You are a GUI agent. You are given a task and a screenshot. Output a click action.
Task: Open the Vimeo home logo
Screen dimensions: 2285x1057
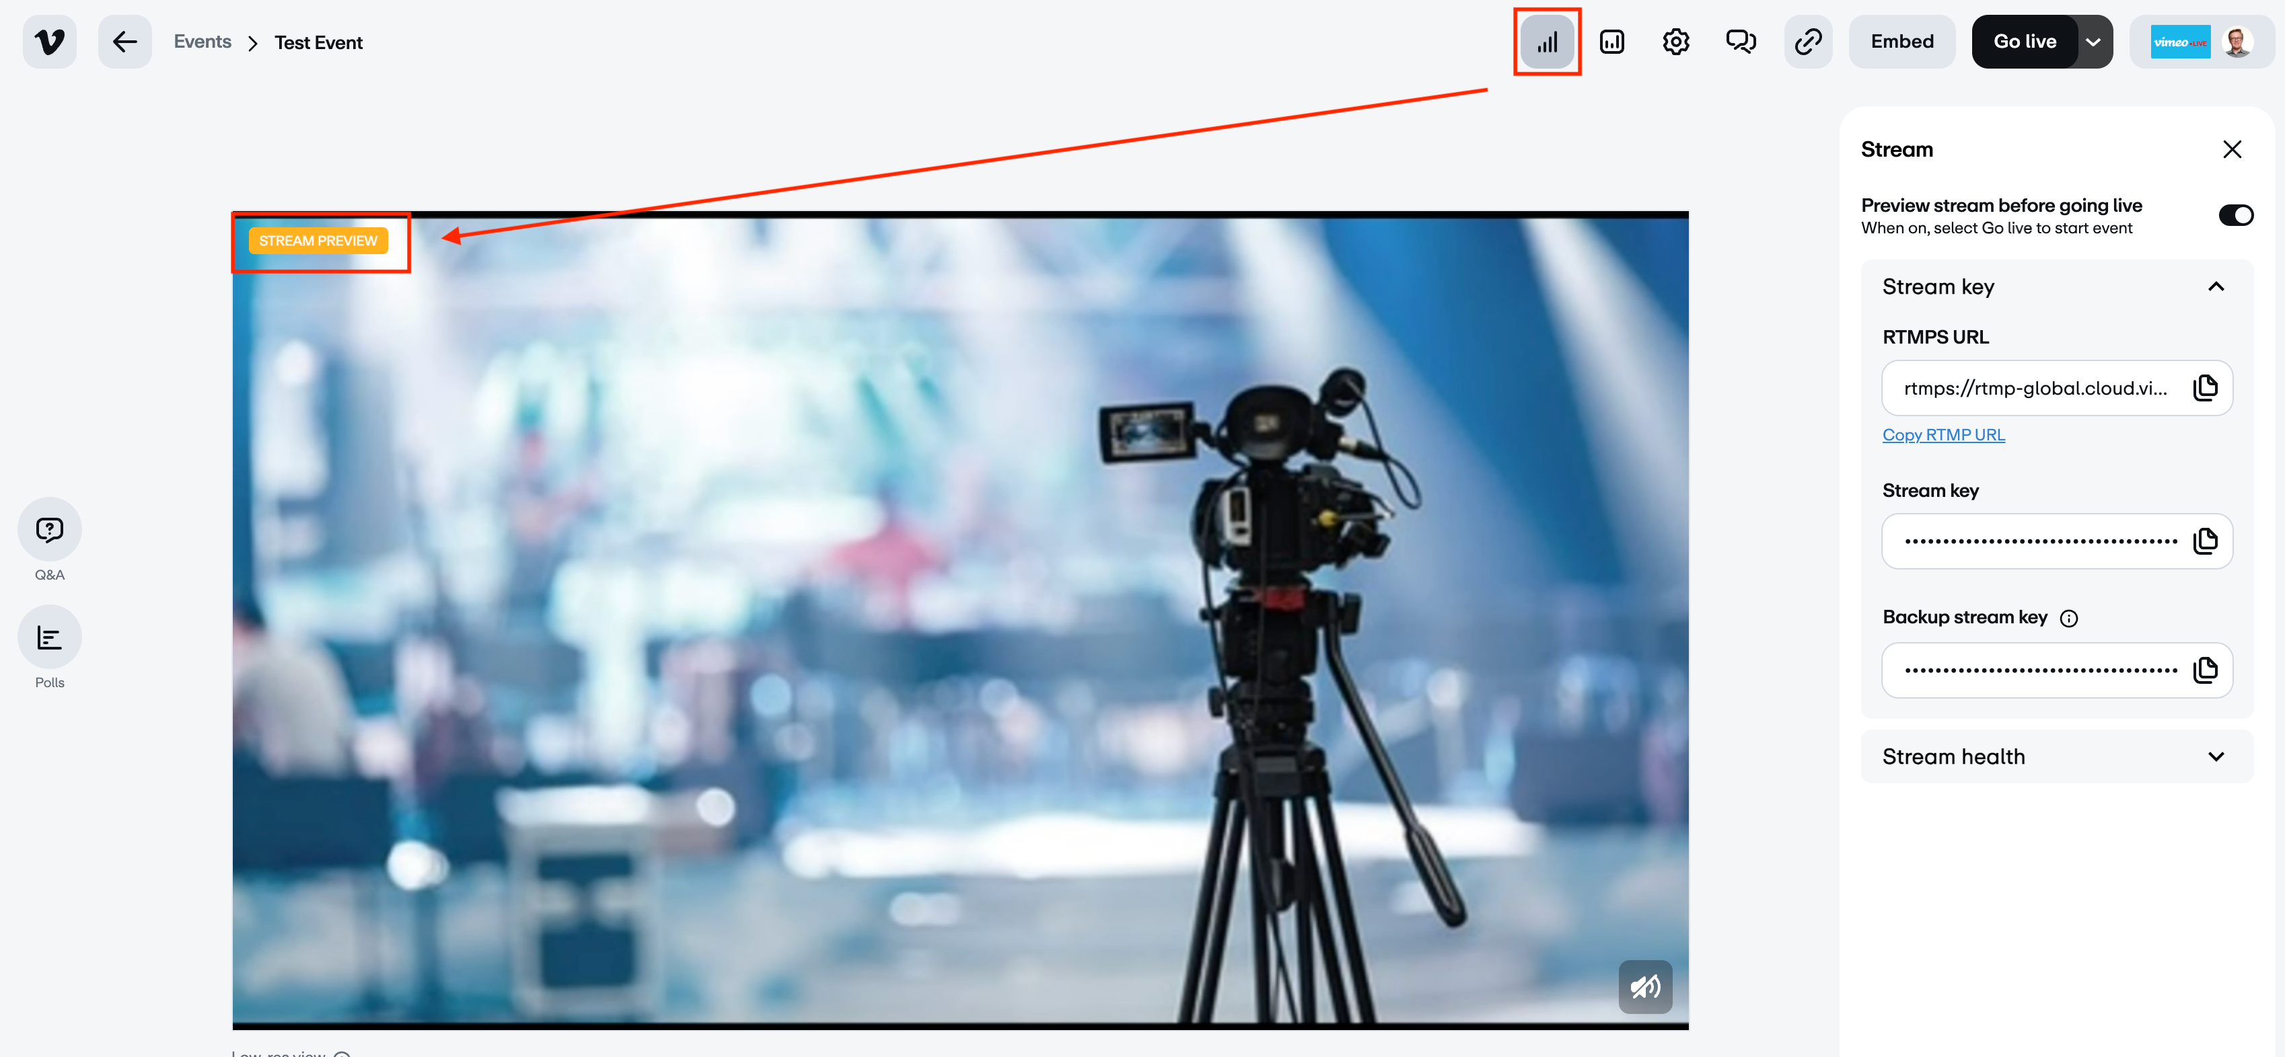coord(50,42)
